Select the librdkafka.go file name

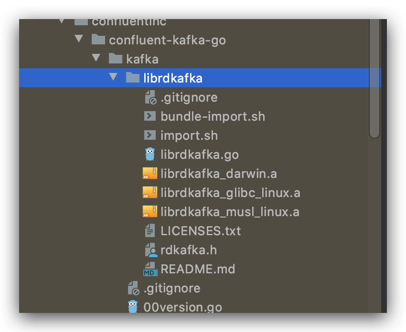click(x=200, y=155)
